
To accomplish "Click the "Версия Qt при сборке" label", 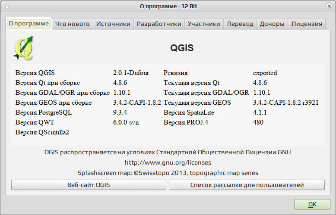I will pos(48,83).
